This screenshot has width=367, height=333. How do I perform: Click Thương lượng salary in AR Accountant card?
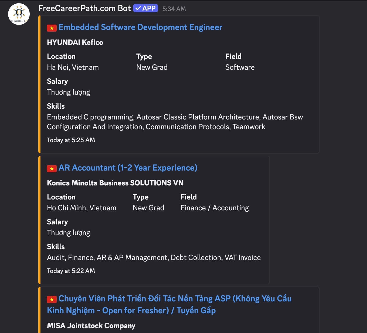[69, 233]
